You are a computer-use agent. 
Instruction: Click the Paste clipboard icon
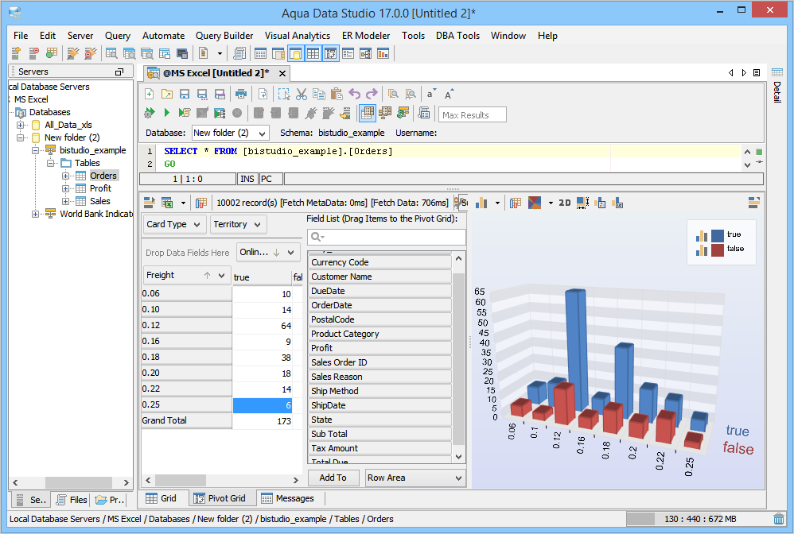point(337,94)
